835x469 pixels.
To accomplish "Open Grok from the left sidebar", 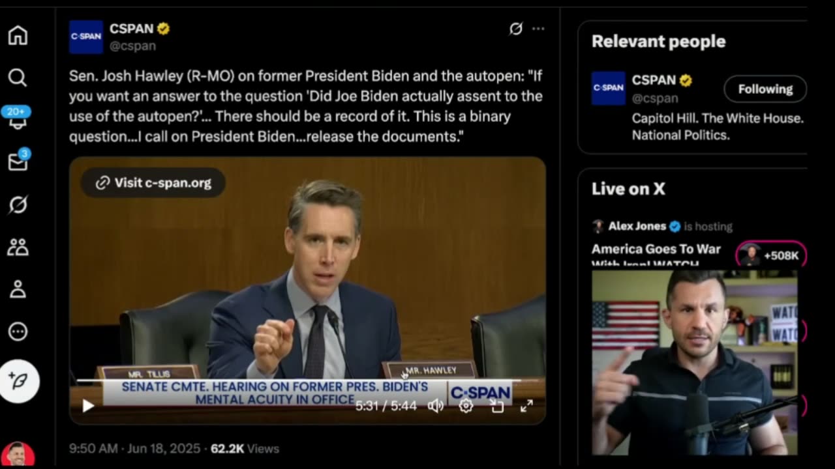I will pyautogui.click(x=18, y=205).
